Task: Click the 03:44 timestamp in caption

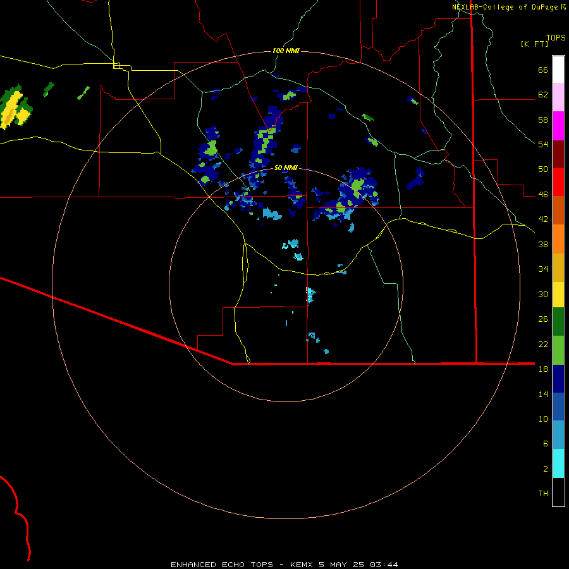Action: click(384, 565)
